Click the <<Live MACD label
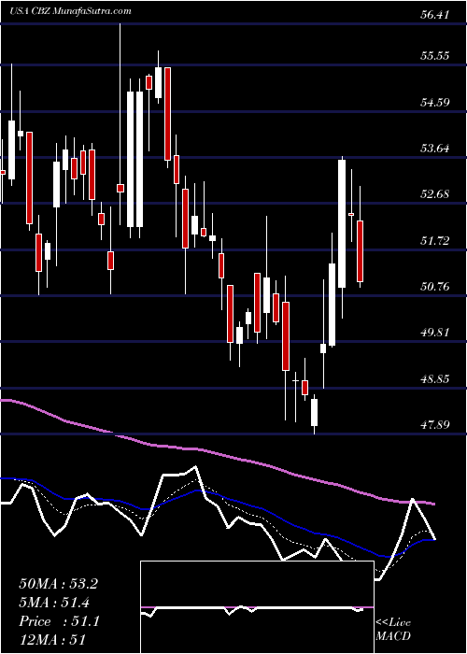467x654 pixels. 393,629
